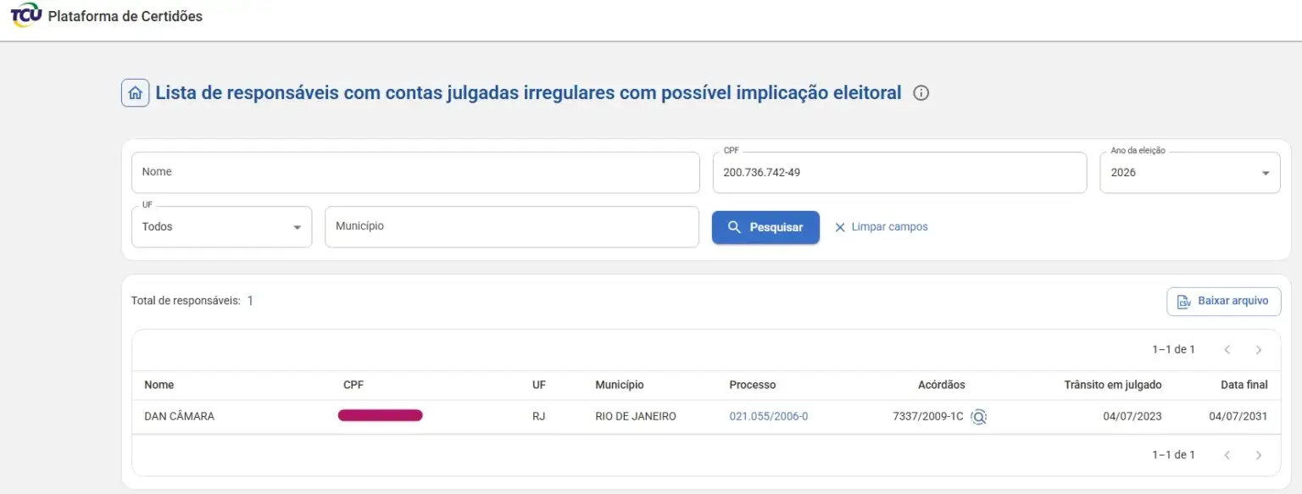
Task: Click the magnifier icon next to acórdão 7337/2009-1C
Action: coord(979,417)
